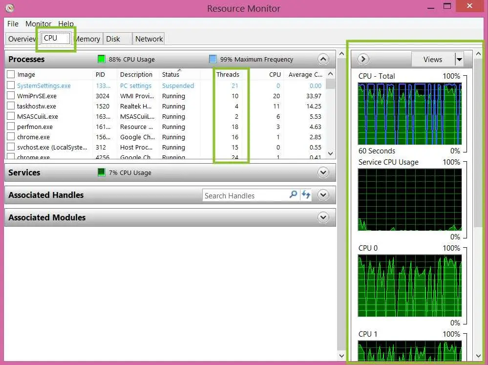Expand the Associated Modules section chevron
The image size is (488, 365).
click(323, 217)
